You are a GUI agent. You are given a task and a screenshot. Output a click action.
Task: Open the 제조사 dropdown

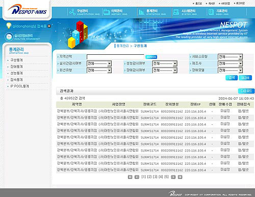tap(231, 63)
